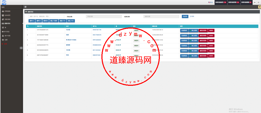Click date cell 13/06/2025 05:25
Screen dimensions: 261x113
pyautogui.click(x=158, y=35)
